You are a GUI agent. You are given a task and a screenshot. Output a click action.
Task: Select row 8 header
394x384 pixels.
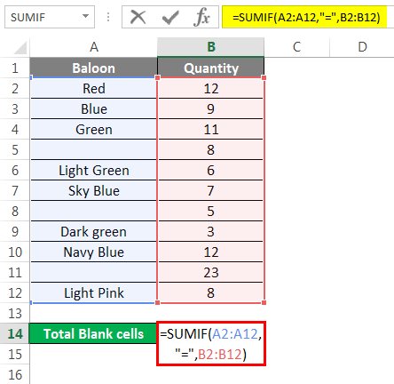click(15, 211)
